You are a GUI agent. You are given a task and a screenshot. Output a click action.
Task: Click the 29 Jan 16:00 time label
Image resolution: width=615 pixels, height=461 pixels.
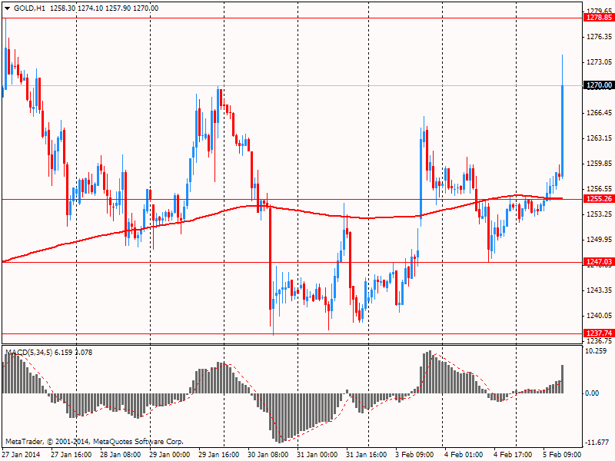(218, 454)
